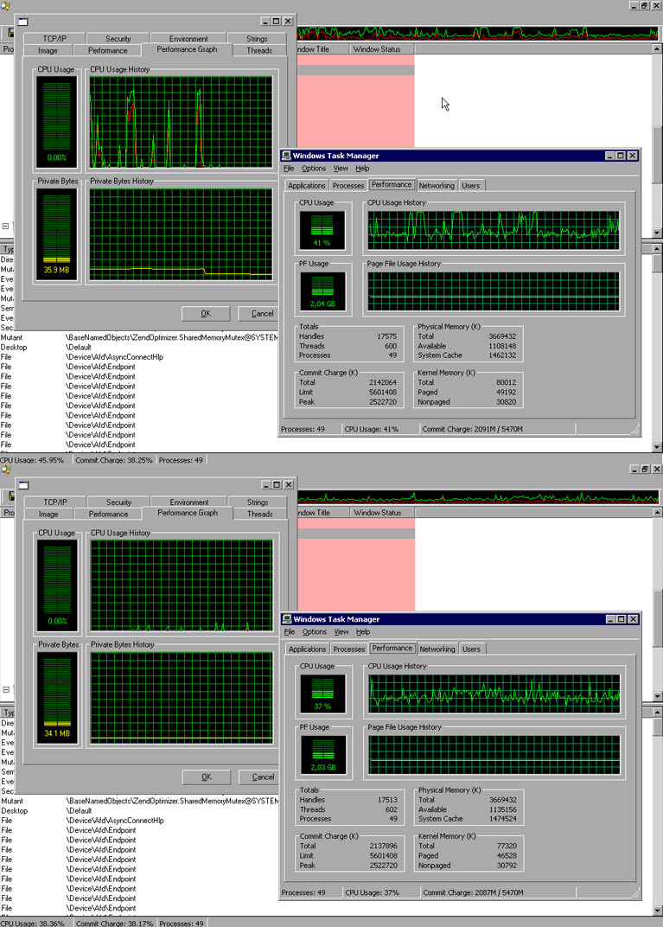The width and height of the screenshot is (663, 927).
Task: Click the 34.1 MB Private Bytes meter
Action: 57,698
